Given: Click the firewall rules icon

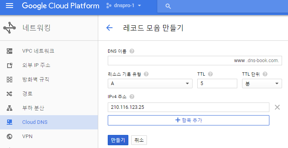Looking at the screenshot, I should pyautogui.click(x=10, y=80).
